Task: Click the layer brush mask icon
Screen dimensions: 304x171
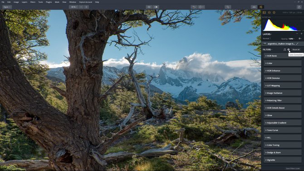Action: point(297,44)
